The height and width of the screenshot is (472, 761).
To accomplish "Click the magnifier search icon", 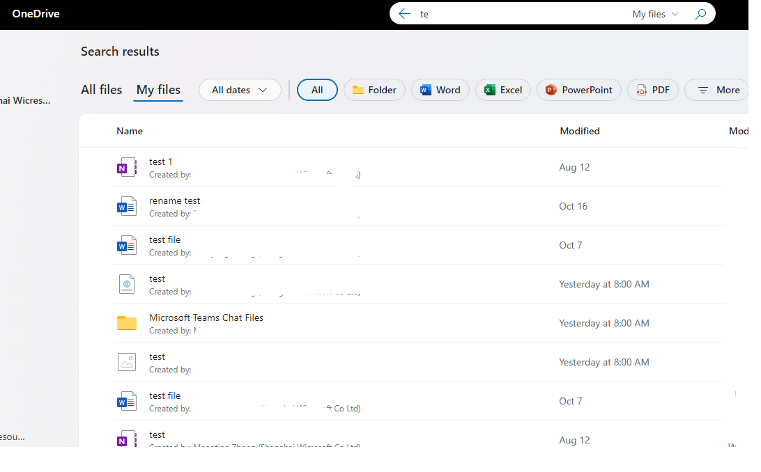I will click(700, 14).
